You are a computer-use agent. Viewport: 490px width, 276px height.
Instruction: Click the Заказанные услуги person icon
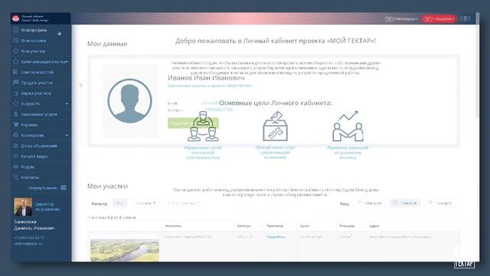point(15,114)
